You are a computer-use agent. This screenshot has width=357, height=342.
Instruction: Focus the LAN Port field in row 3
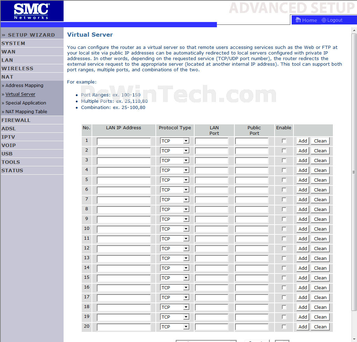[x=212, y=161]
